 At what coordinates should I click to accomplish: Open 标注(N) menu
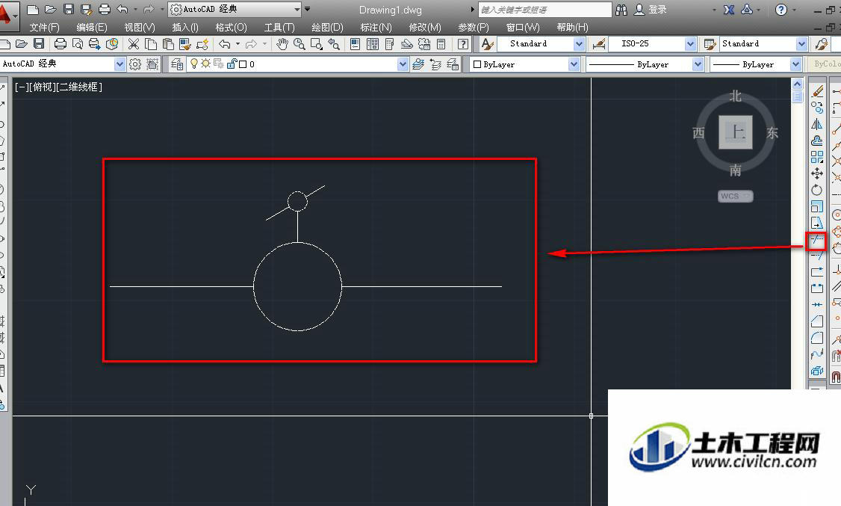(x=376, y=28)
